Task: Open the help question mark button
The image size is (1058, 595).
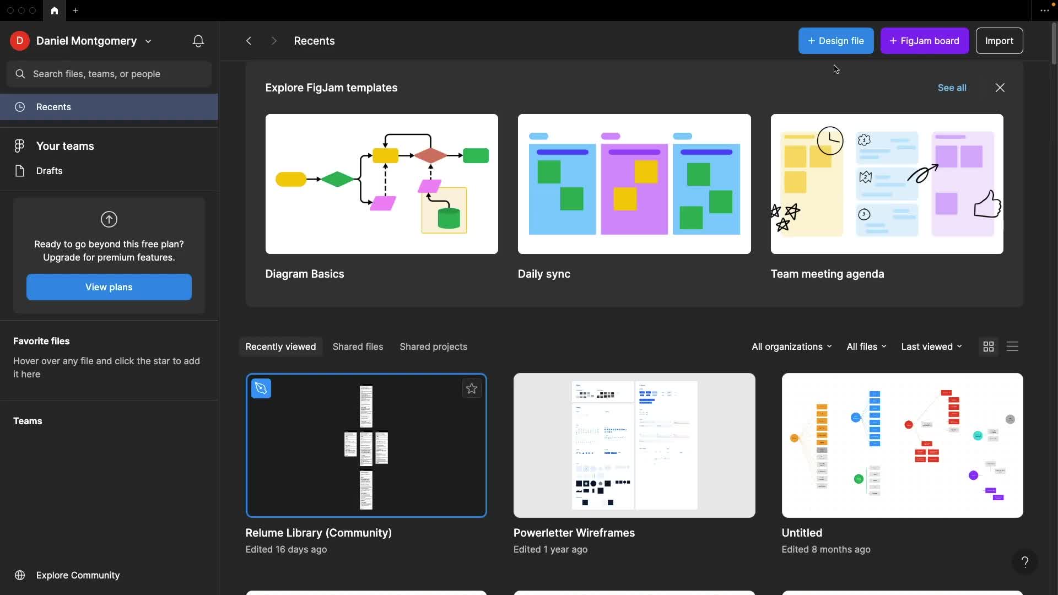Action: click(x=1025, y=562)
